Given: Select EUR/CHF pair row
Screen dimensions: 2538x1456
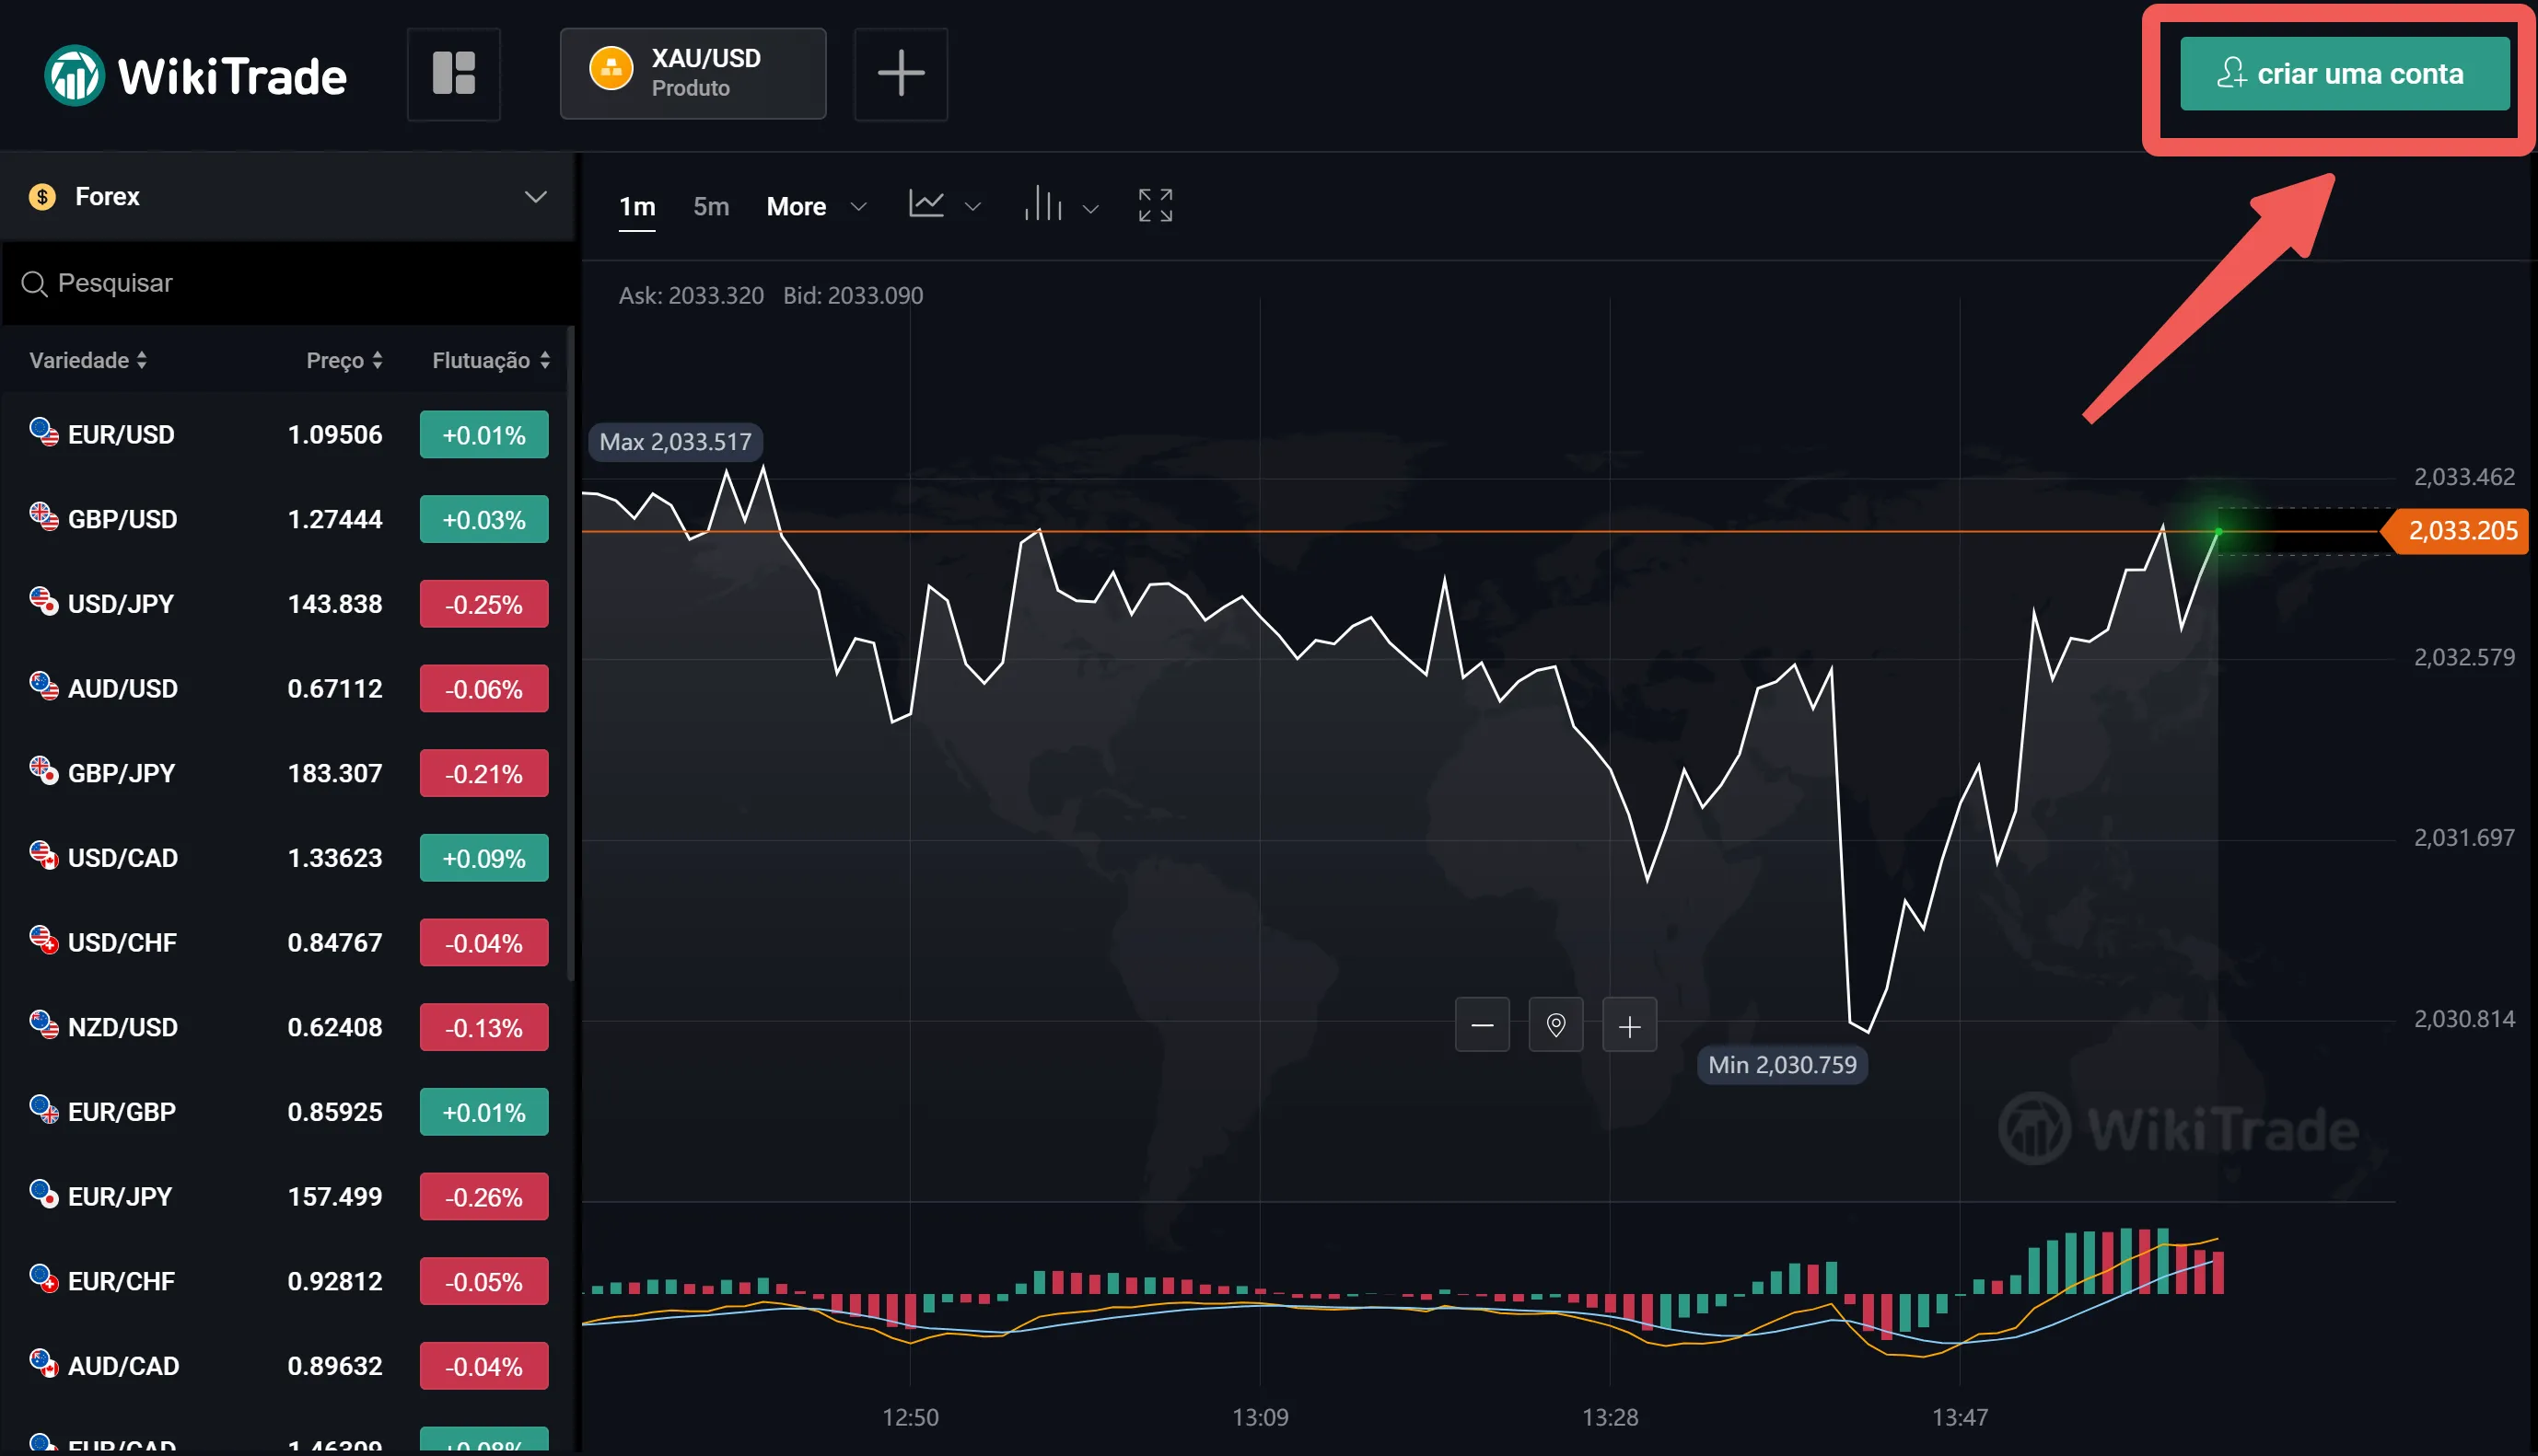Looking at the screenshot, I should click(x=287, y=1282).
